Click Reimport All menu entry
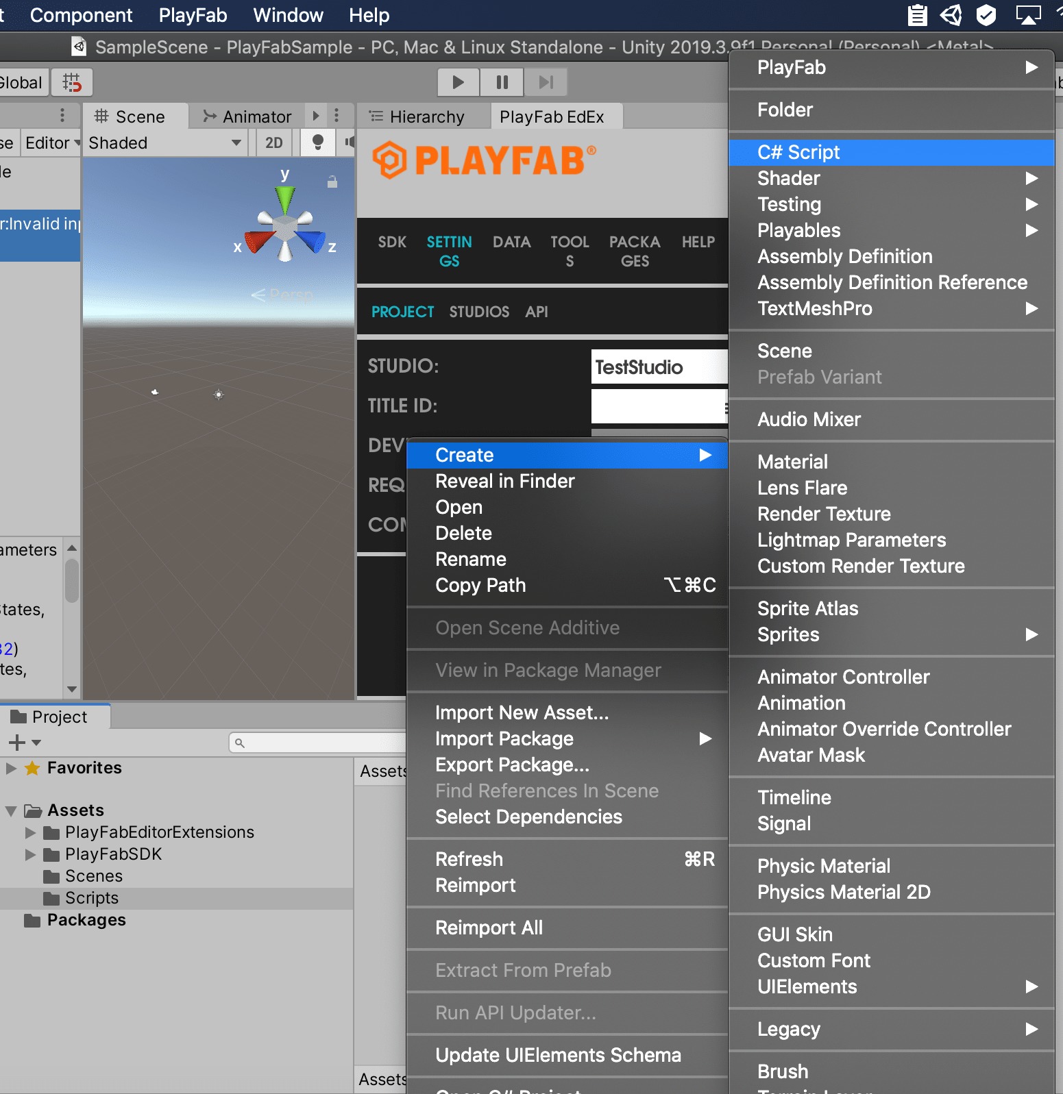Screen dimensions: 1063x1094 [x=567, y=928]
